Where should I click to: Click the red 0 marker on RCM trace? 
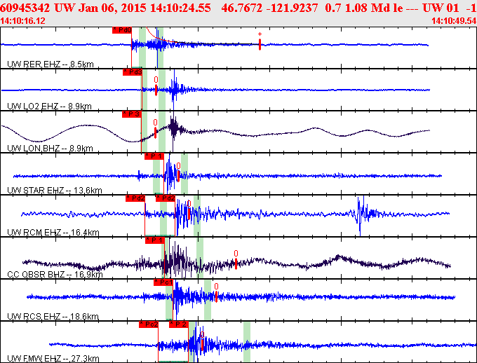(189, 210)
